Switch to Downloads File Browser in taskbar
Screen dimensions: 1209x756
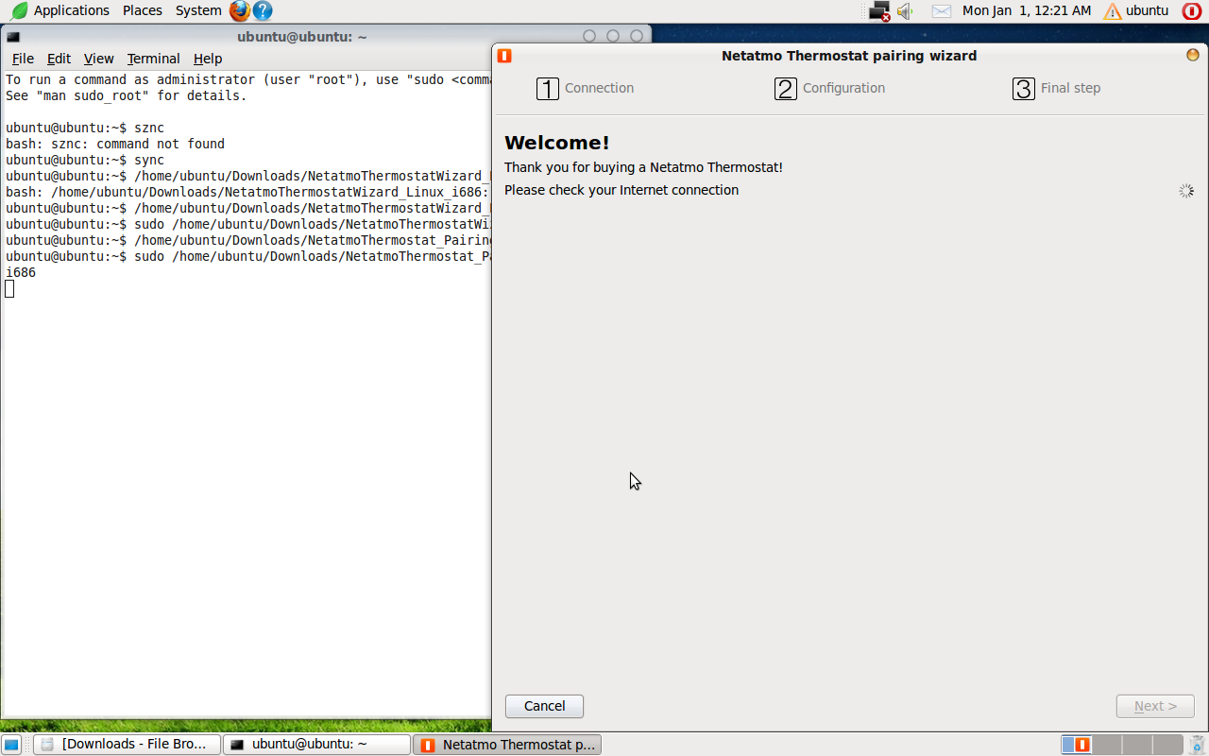(x=127, y=745)
